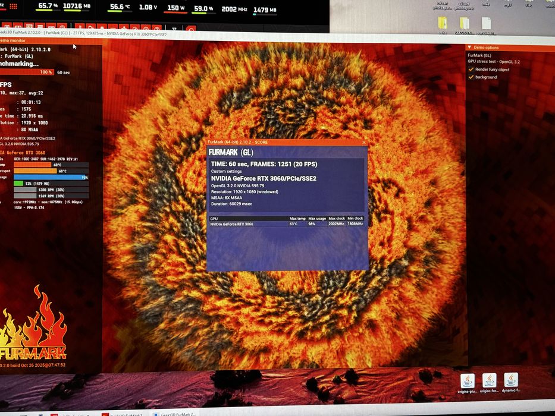The width and height of the screenshot is (555, 416).
Task: Click 'NVIDIA GeForce RTX 3060/PCIe/SSE2' in score dialog
Action: (x=264, y=178)
